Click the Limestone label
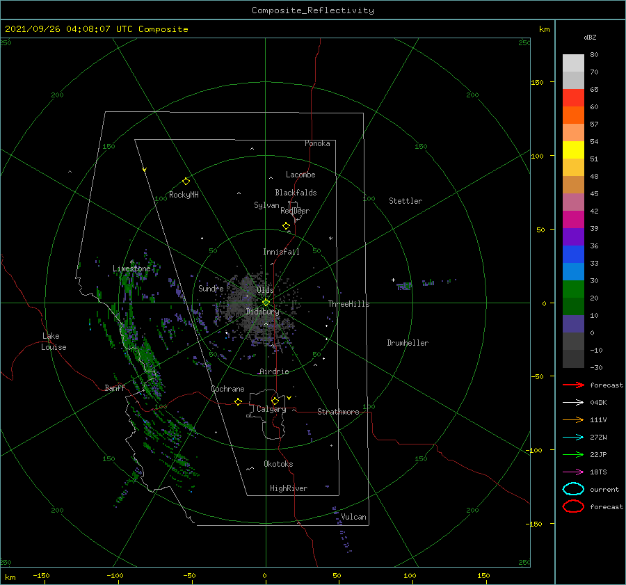626x585 pixels. coord(131,269)
